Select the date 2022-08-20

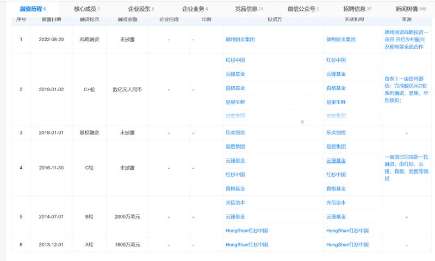[51, 40]
